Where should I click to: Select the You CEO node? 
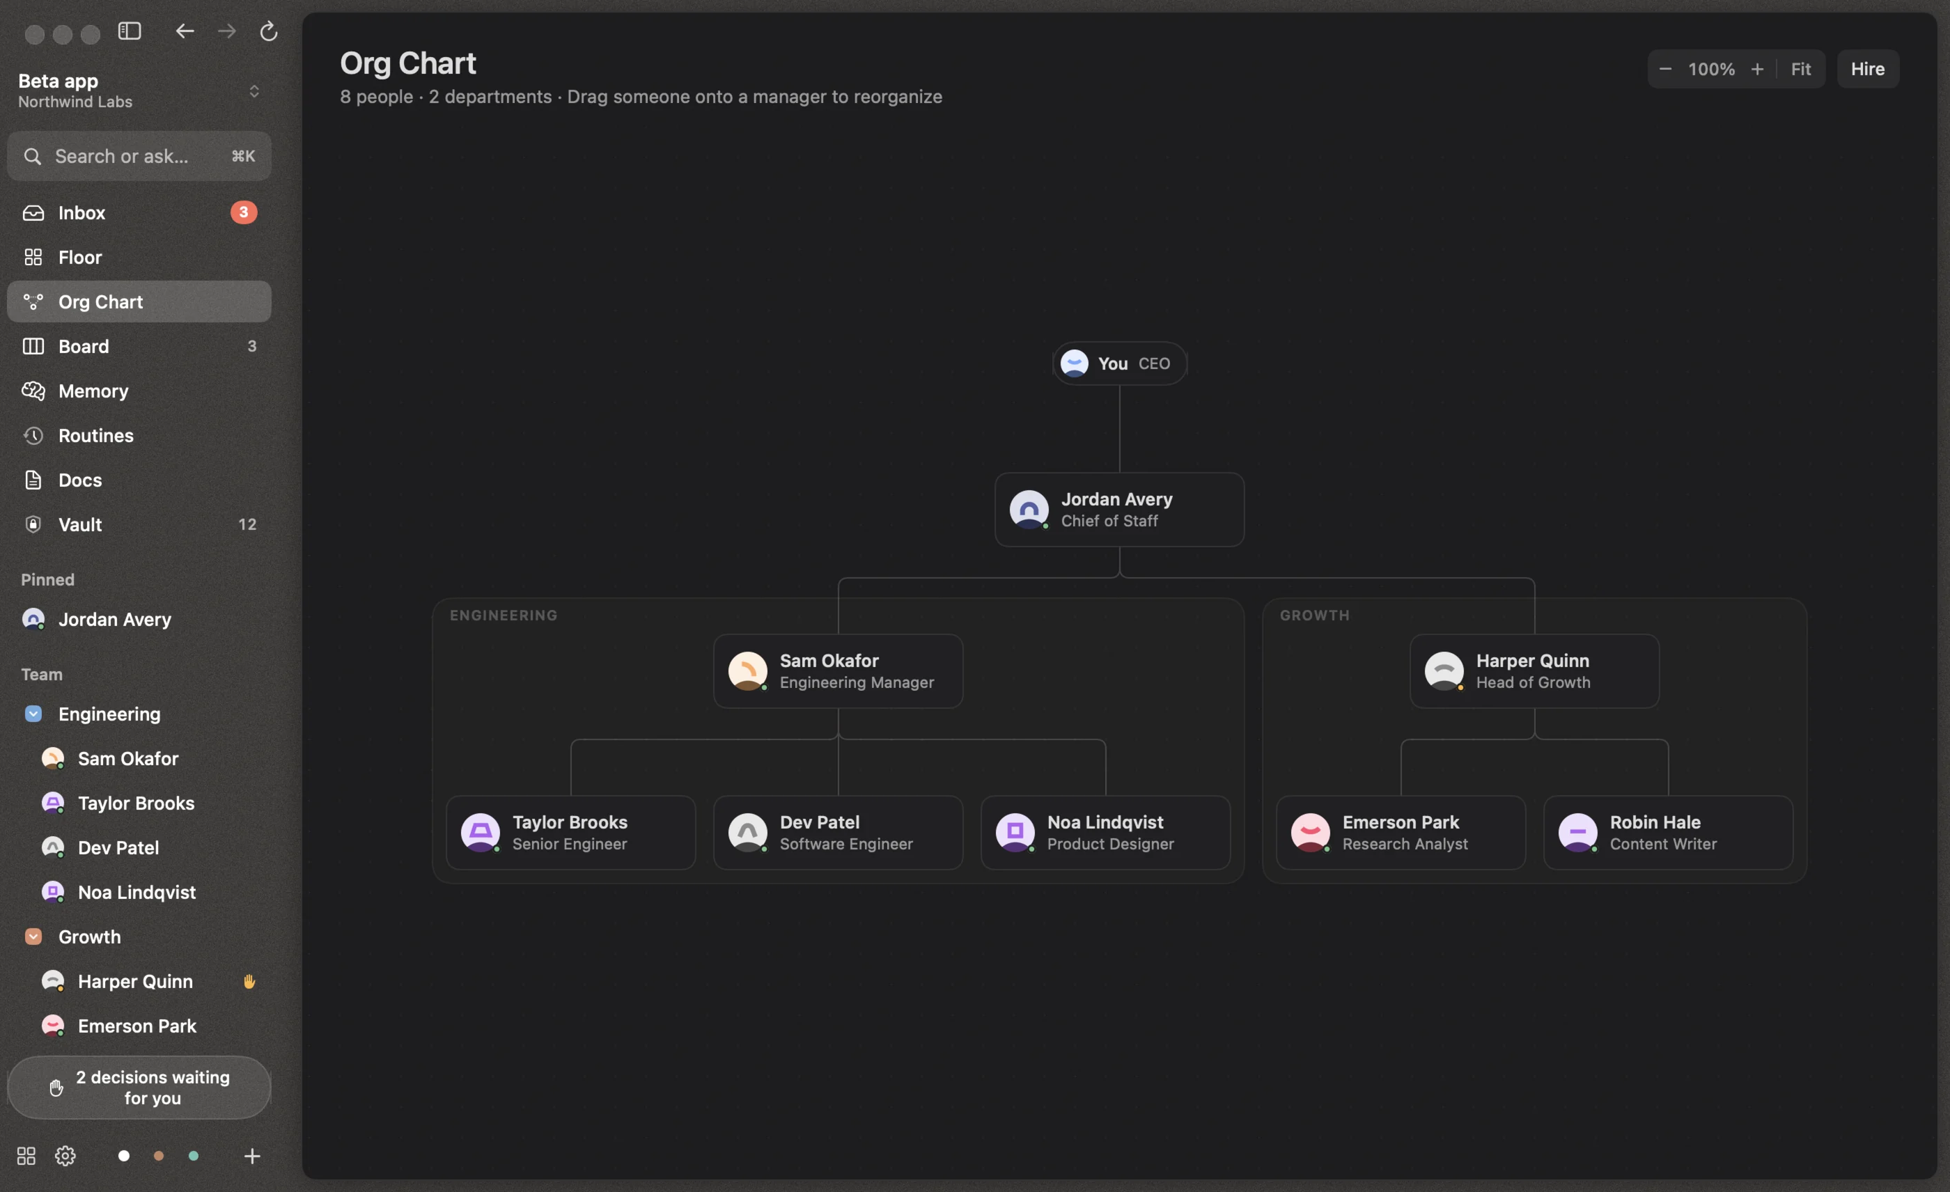point(1119,363)
